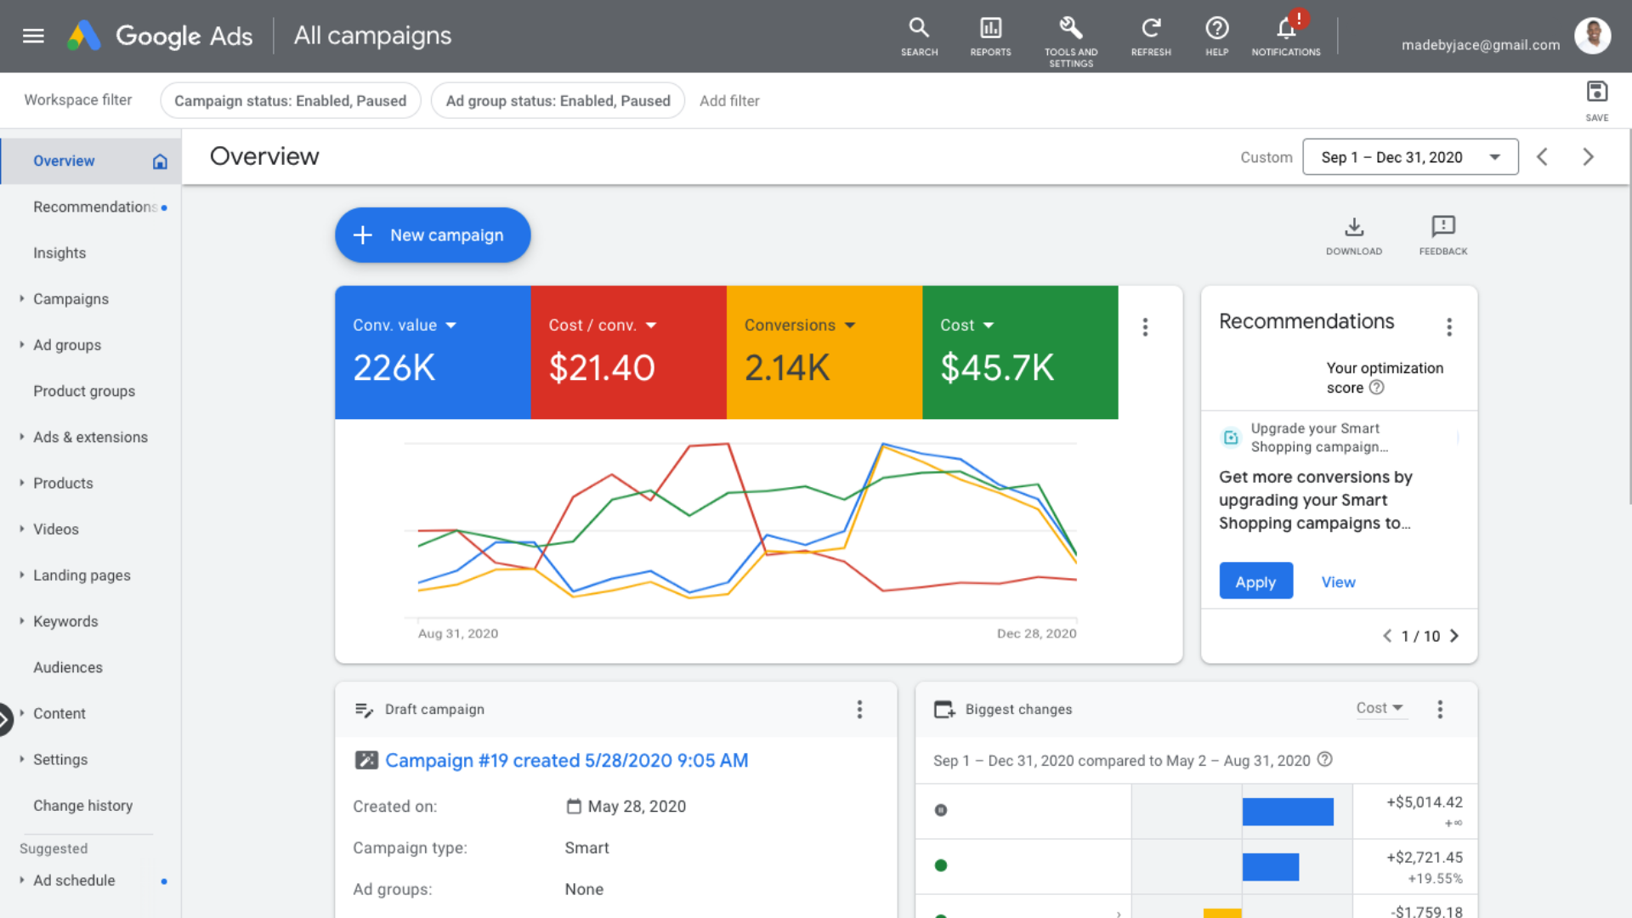This screenshot has height=918, width=1632.
Task: Click the New campaign button
Action: (432, 235)
